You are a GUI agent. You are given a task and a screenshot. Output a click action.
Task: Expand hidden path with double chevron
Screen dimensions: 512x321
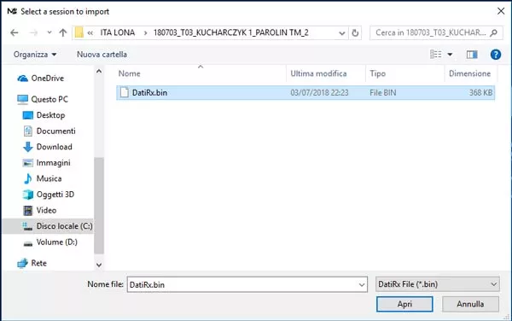[x=90, y=32]
